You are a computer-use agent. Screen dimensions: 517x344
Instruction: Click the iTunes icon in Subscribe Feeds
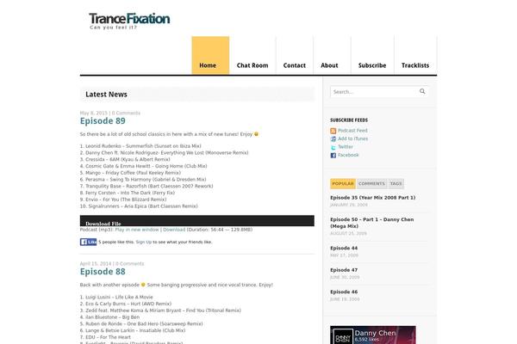pos(333,139)
